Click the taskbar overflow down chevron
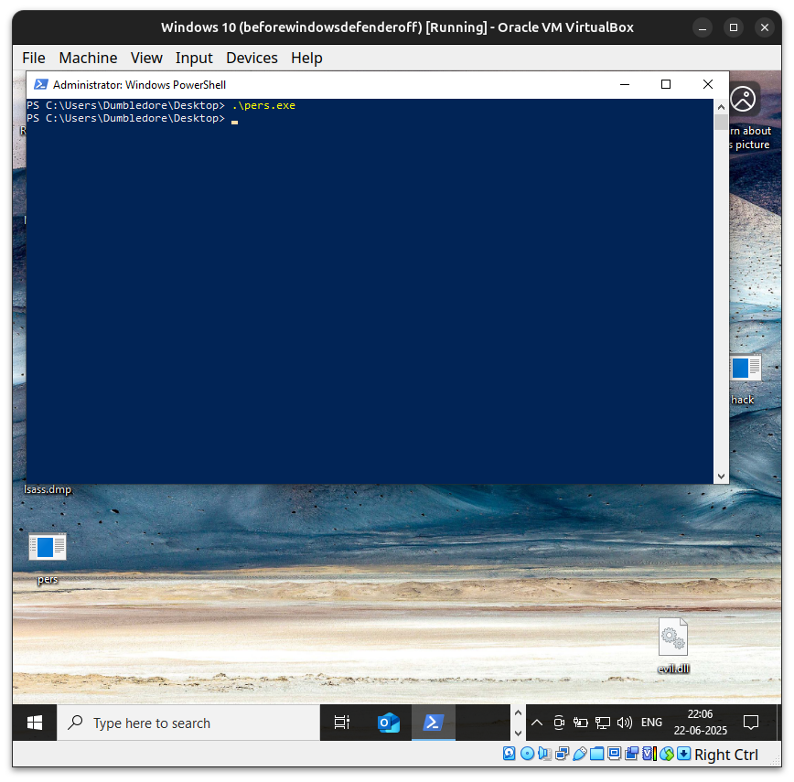 [x=518, y=733]
